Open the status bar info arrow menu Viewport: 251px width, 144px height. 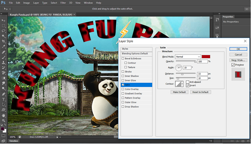pos(57,137)
